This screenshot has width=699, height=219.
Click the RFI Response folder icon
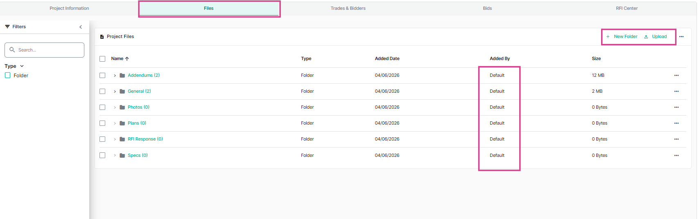click(x=122, y=139)
